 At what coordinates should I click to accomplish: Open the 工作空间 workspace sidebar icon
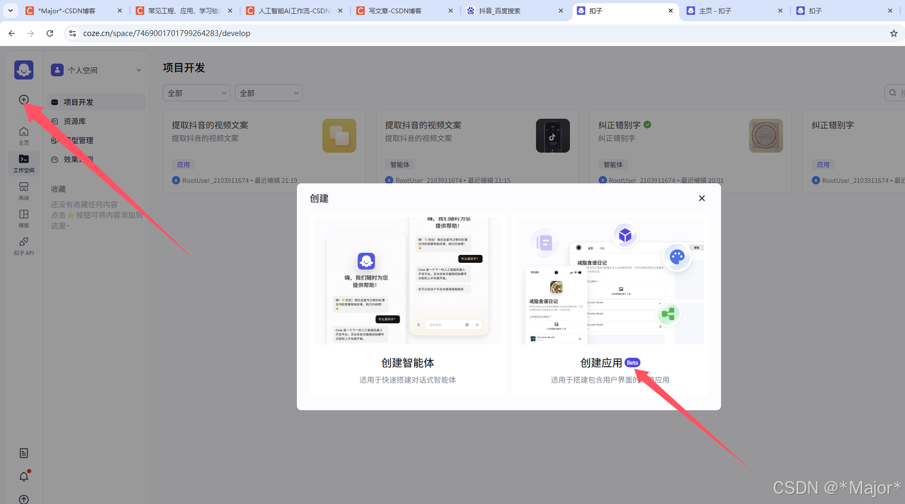point(24,163)
